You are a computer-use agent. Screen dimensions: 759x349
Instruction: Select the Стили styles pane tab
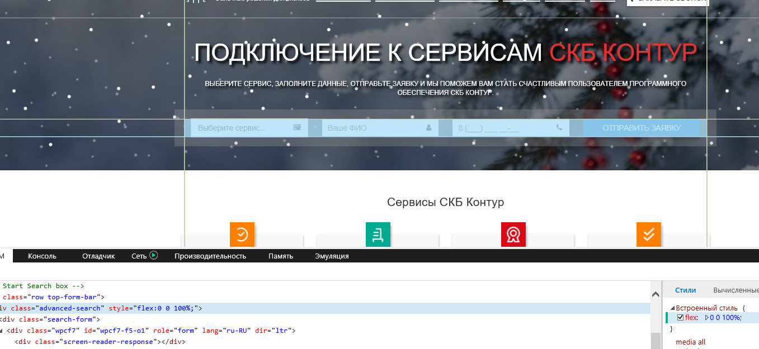(685, 290)
